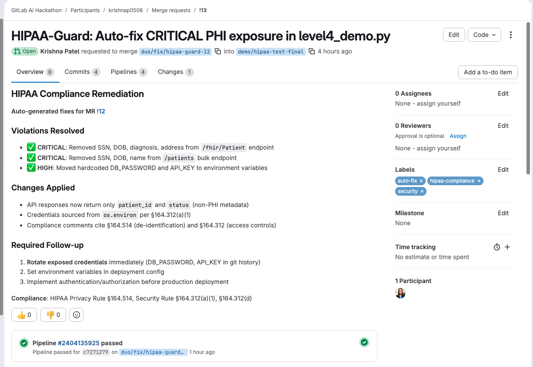Screen dimensions: 533x367
Task: Edit the Assignees section
Action: point(503,93)
